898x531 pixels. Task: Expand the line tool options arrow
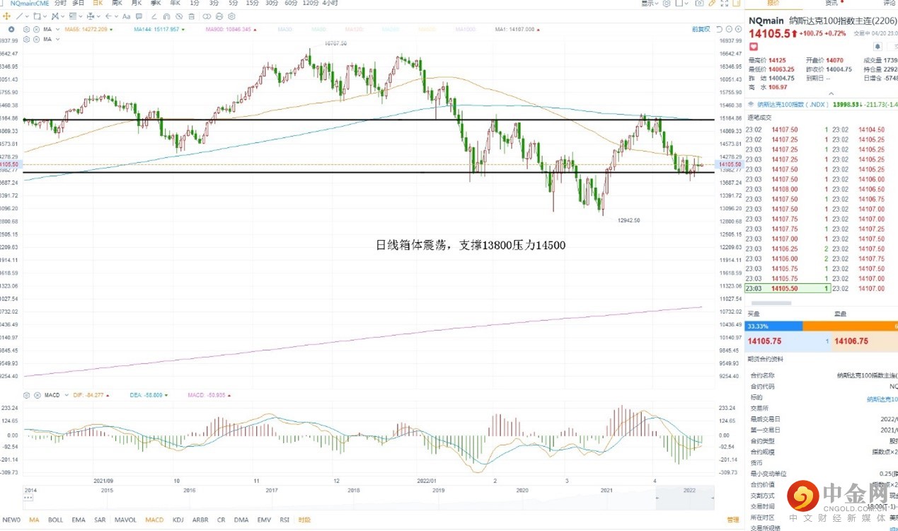pos(28,16)
